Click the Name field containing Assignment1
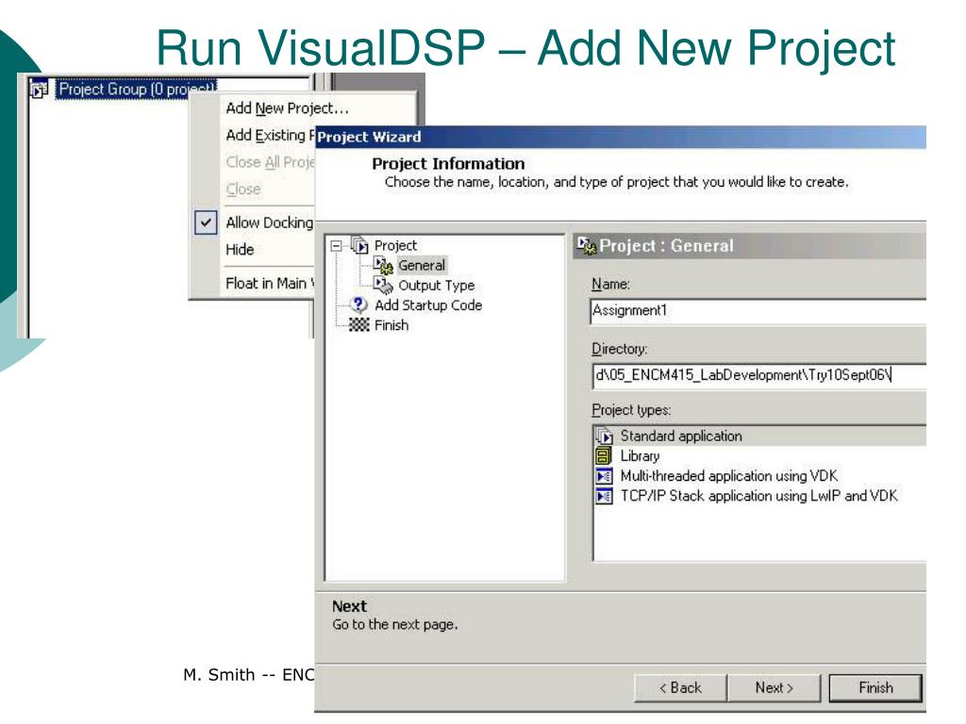This screenshot has height=724, width=966. pos(758,311)
